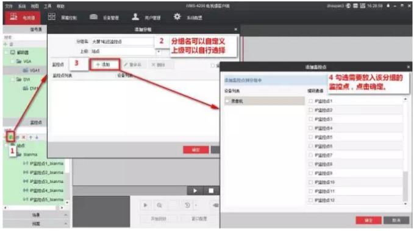Check IP监控点10 in the channel list

pyautogui.click(x=311, y=182)
